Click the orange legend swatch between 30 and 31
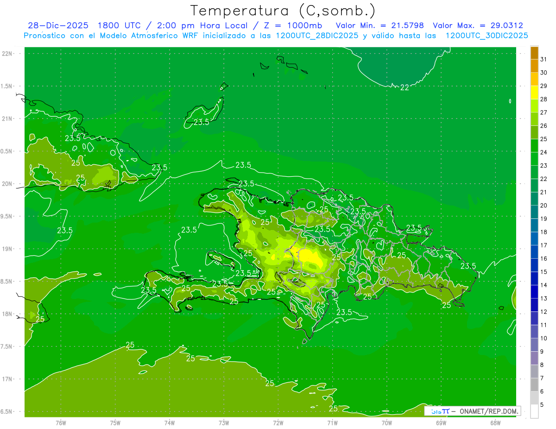Viewport: 556px width, 429px height. tap(534, 66)
